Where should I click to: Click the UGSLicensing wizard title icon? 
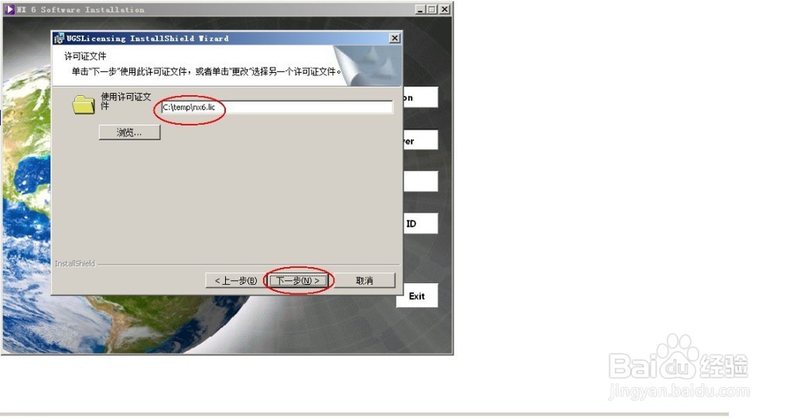[59, 38]
